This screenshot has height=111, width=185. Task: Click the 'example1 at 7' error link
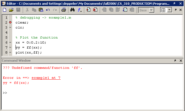click(x=46, y=78)
